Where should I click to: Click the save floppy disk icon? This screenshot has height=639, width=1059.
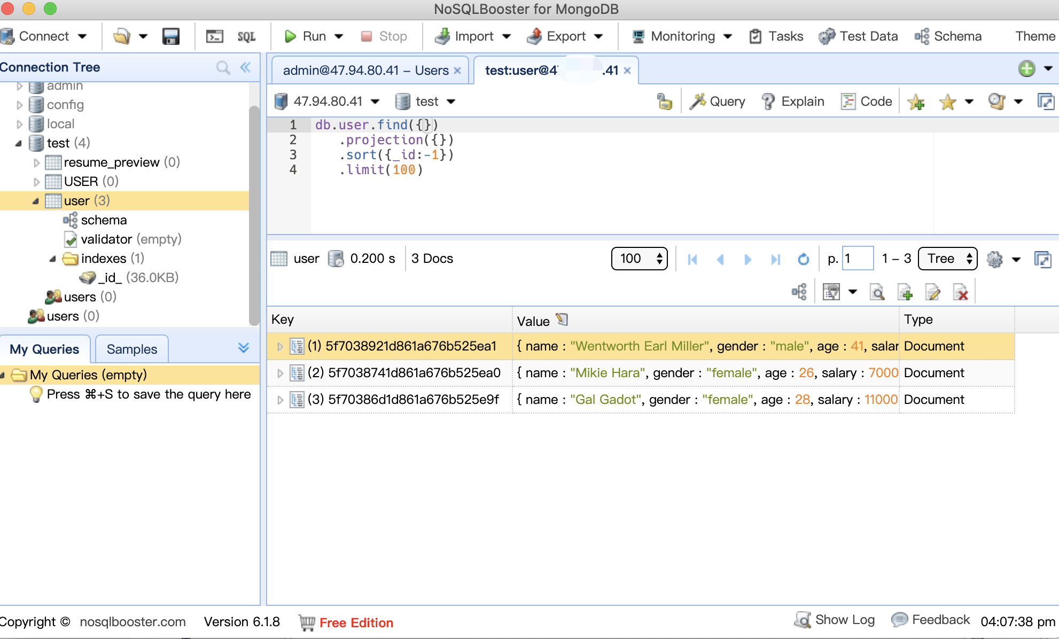click(x=171, y=36)
